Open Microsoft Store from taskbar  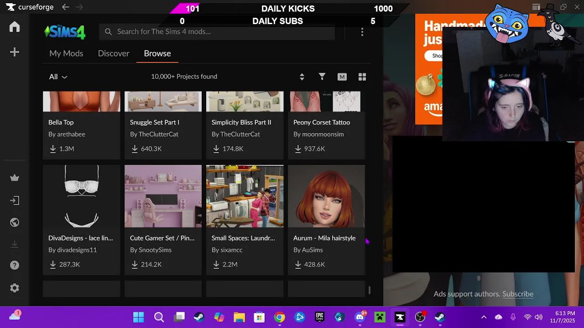tap(259, 317)
